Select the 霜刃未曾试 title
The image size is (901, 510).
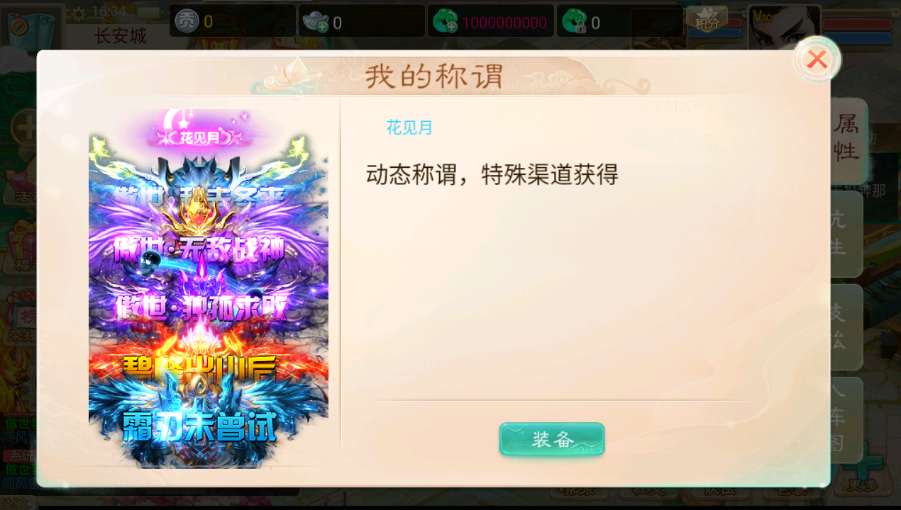tap(200, 425)
